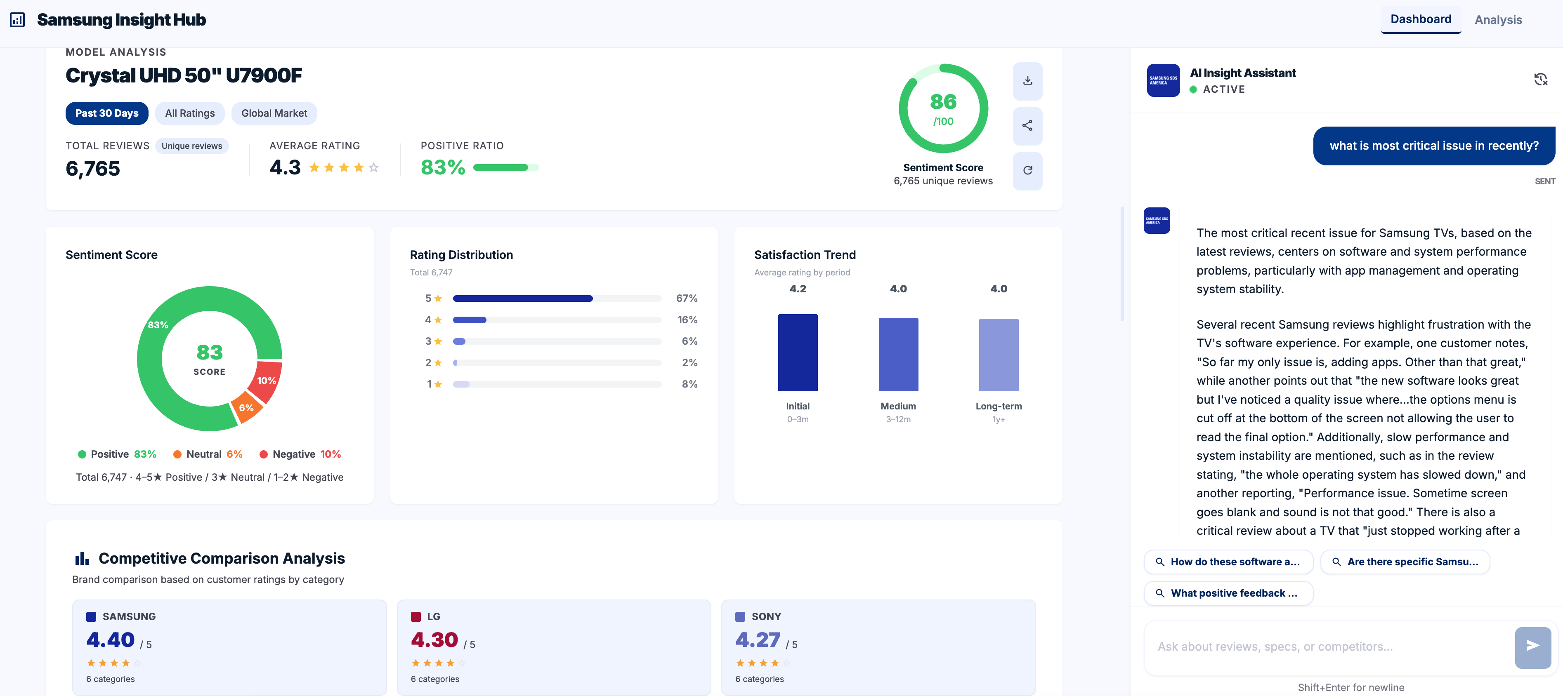The height and width of the screenshot is (696, 1563).
Task: Download the model analysis report
Action: (1027, 81)
